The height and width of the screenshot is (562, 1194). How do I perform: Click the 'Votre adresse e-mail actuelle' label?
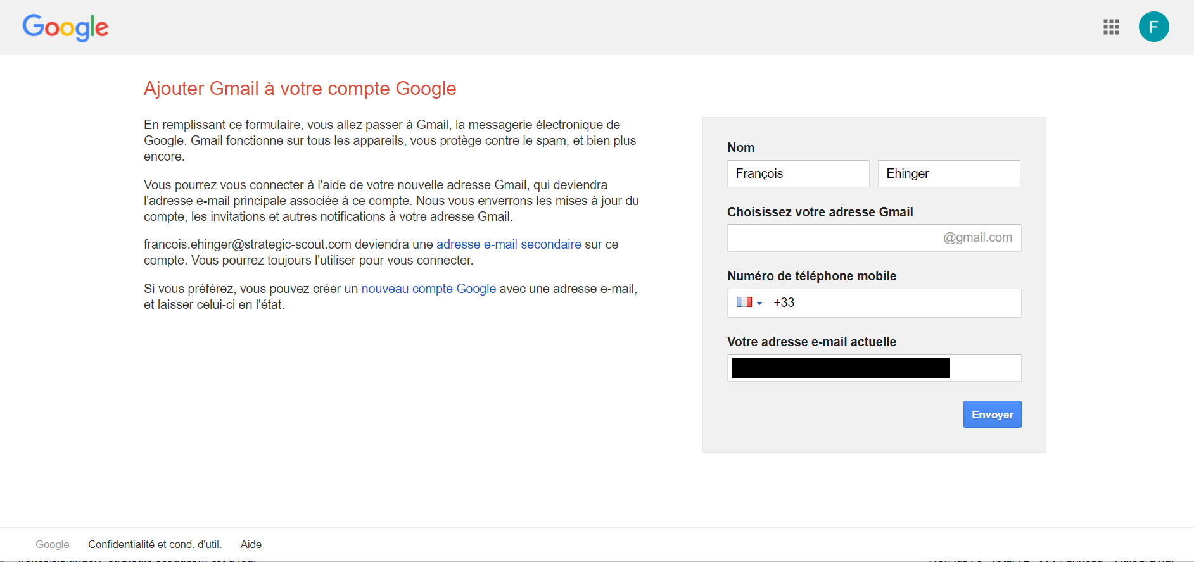(x=811, y=342)
